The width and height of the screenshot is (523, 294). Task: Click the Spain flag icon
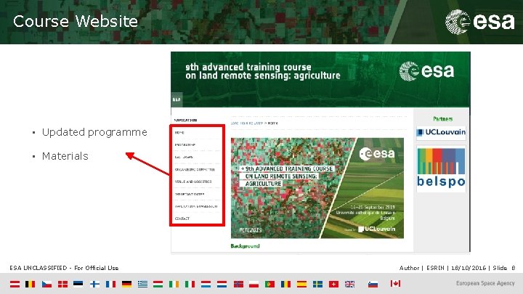tap(302, 284)
